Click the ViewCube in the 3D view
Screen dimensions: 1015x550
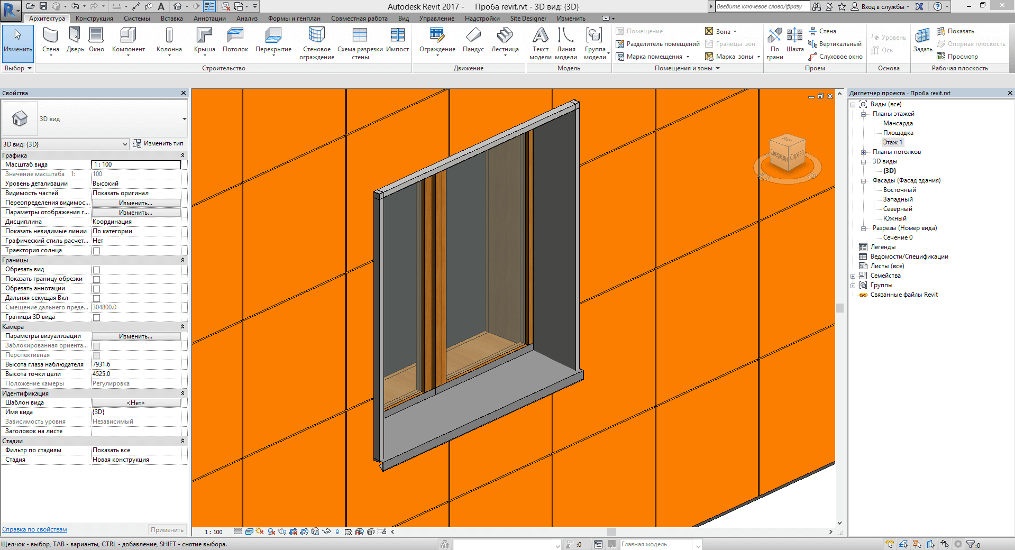coord(787,154)
